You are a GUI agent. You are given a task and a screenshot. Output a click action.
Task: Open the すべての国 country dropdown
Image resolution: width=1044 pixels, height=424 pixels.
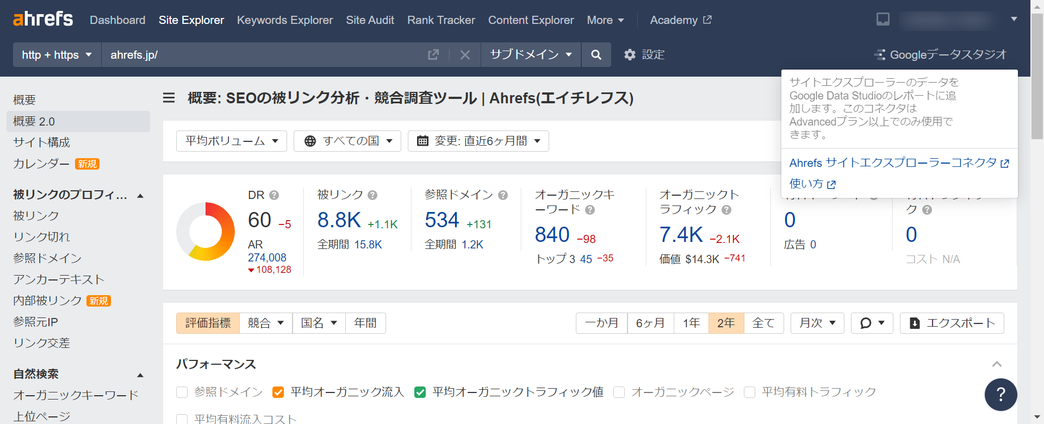[x=347, y=141]
